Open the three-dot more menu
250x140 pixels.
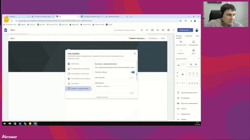[174, 30]
